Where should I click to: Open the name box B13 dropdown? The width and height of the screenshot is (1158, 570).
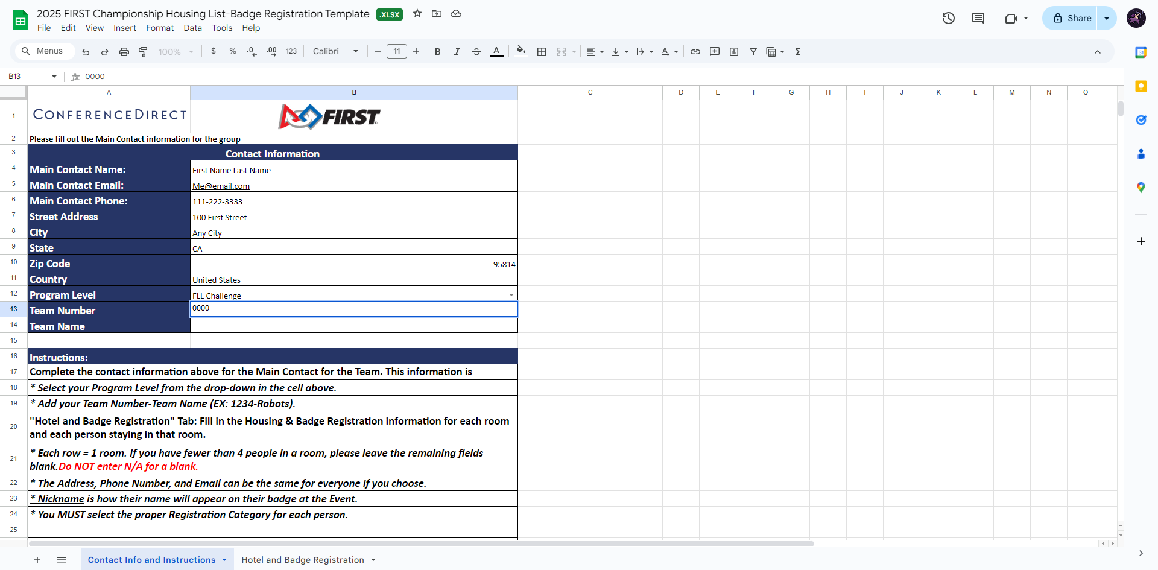(54, 77)
